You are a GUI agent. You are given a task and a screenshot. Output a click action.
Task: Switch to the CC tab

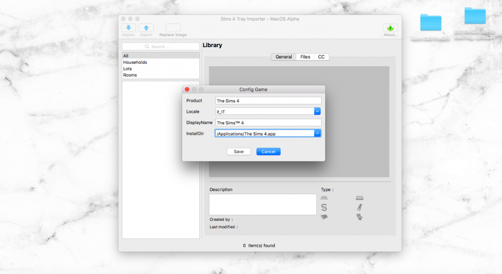[x=321, y=57]
